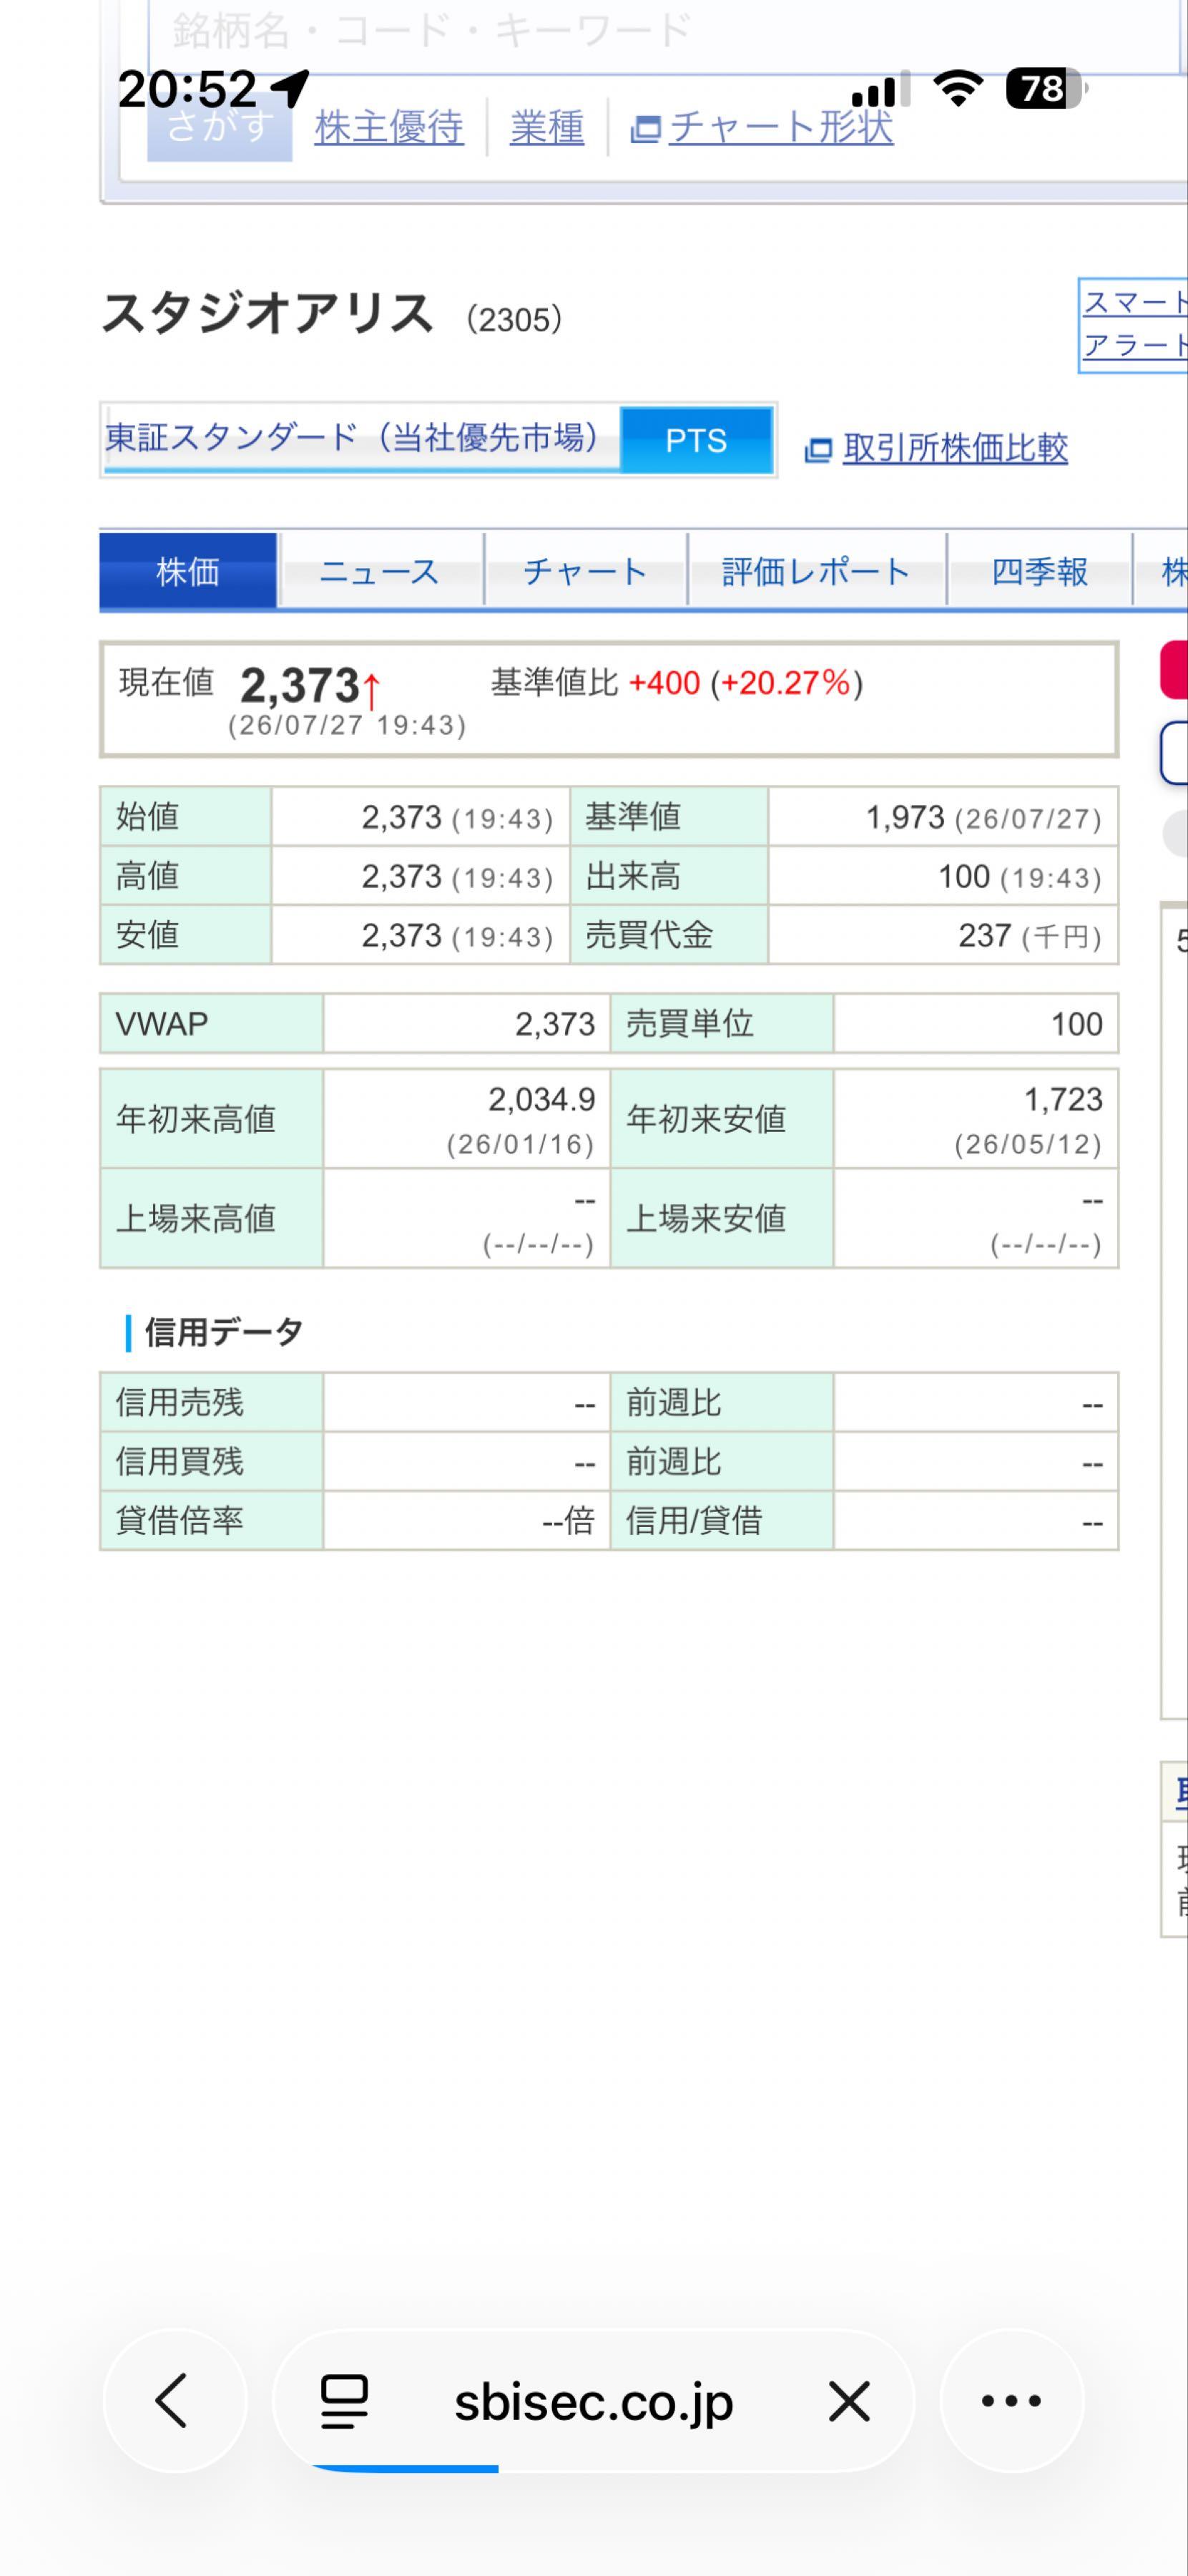1188x2576 pixels.
Task: Click the 貸借倍率 row label
Action: point(180,1521)
